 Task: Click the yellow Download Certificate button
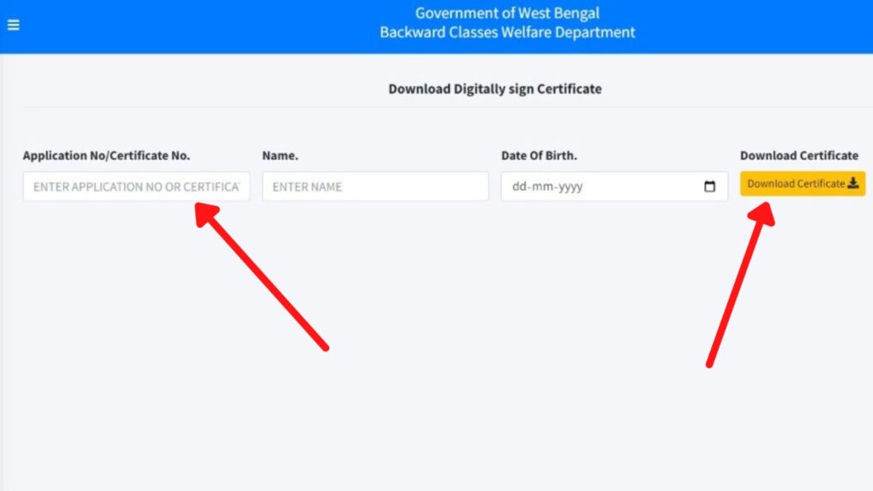[x=802, y=184]
